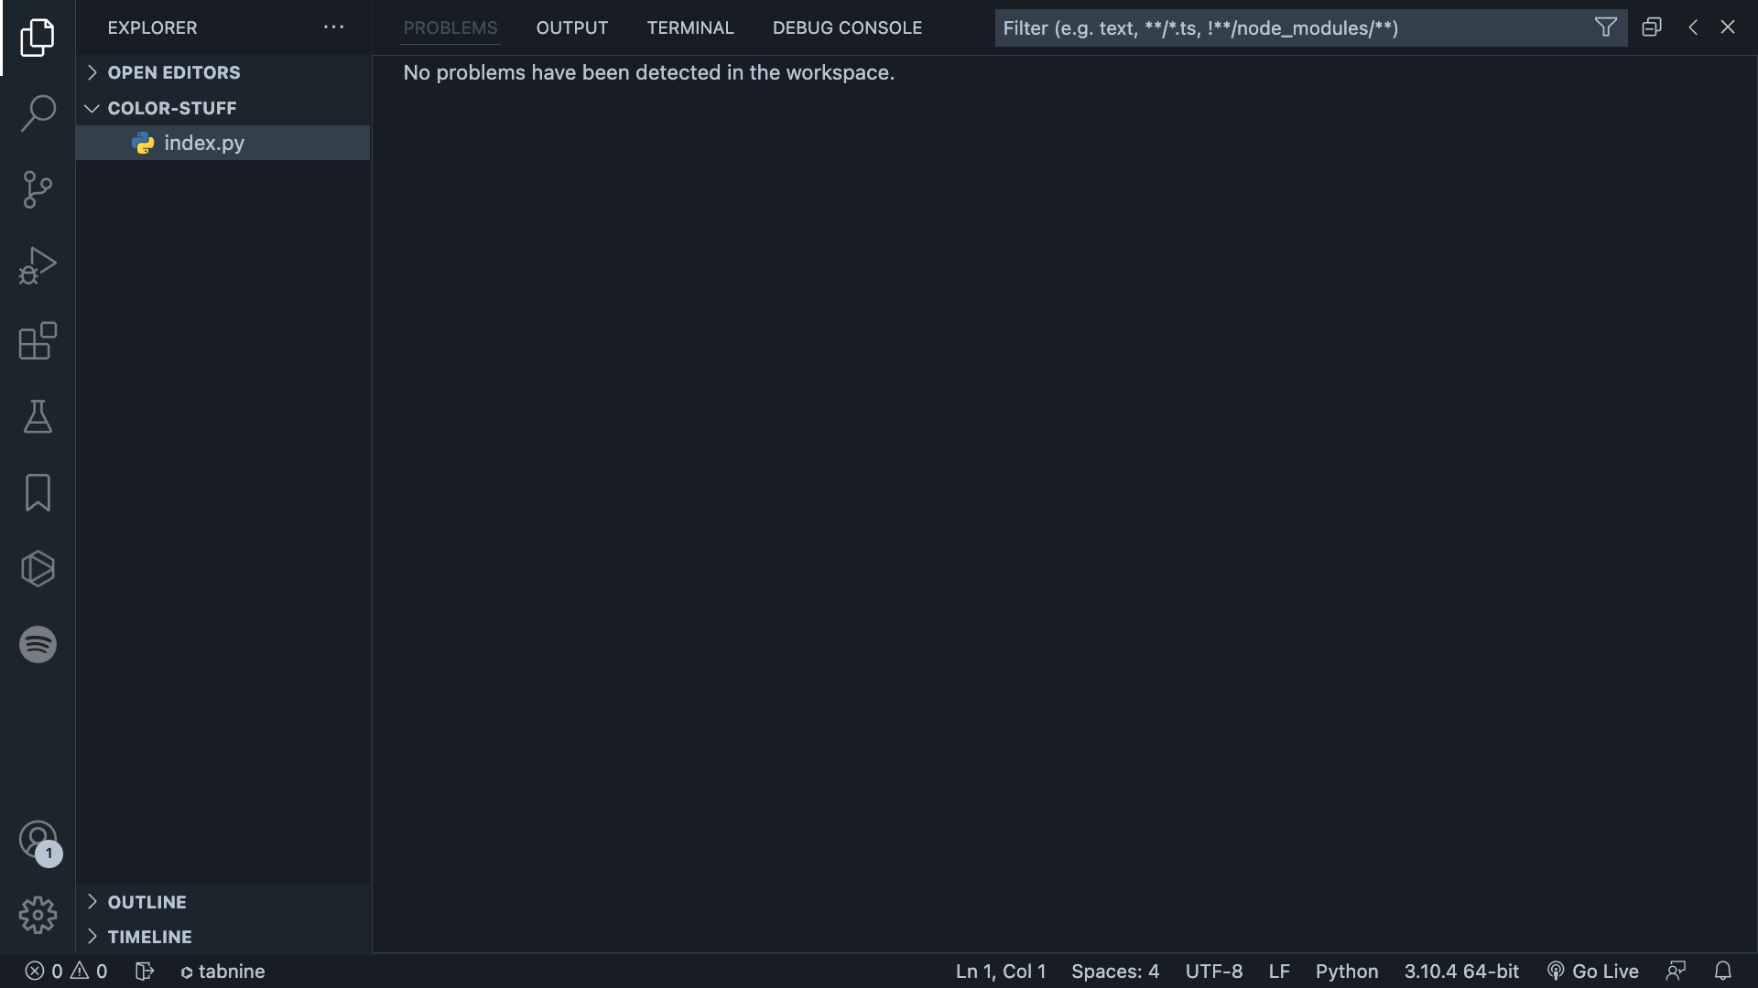This screenshot has width=1758, height=988.
Task: Open the Search view
Action: (x=37, y=113)
